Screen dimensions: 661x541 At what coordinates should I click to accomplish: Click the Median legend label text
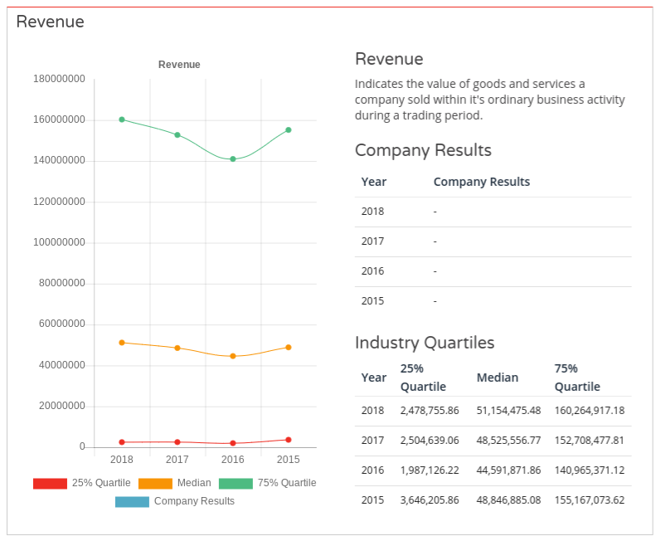(x=194, y=483)
